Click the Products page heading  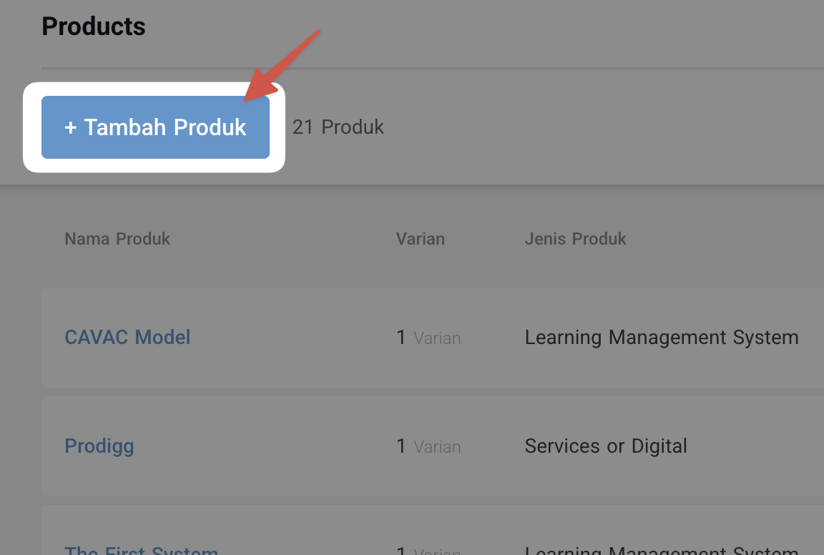[x=94, y=26]
